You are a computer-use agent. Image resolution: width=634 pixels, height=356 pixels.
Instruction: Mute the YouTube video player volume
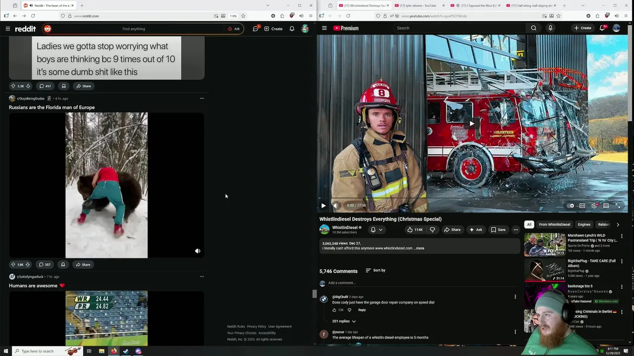[336, 206]
